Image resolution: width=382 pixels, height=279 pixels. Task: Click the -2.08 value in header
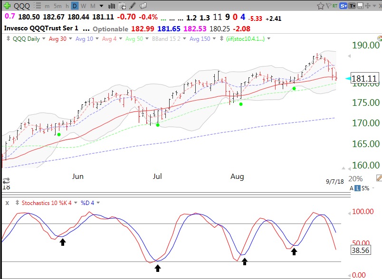tap(242, 28)
